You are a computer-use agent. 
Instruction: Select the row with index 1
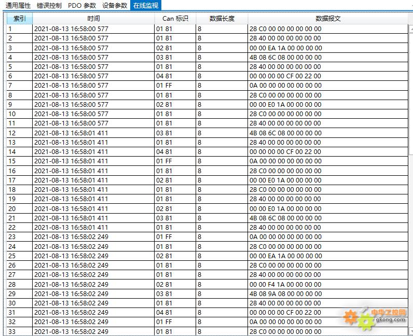pos(19,29)
